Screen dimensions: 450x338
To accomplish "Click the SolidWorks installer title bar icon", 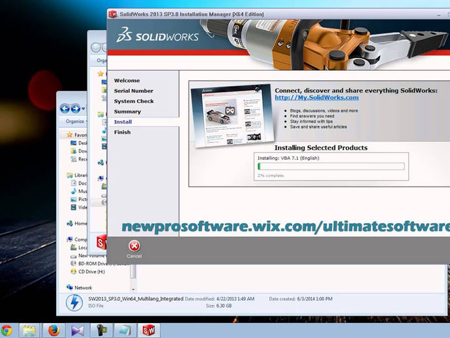I will (113, 14).
